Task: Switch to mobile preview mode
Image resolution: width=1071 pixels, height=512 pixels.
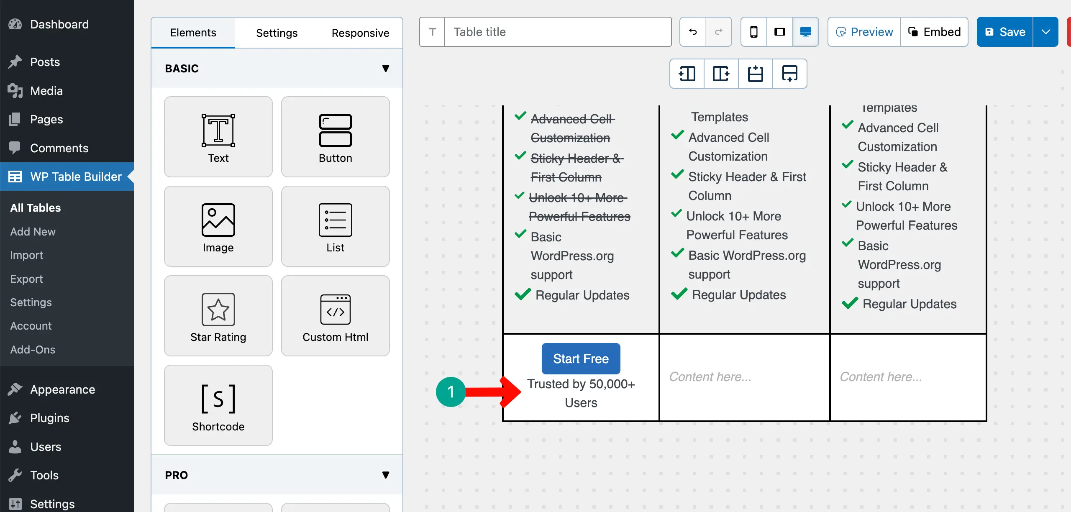Action: coord(754,32)
